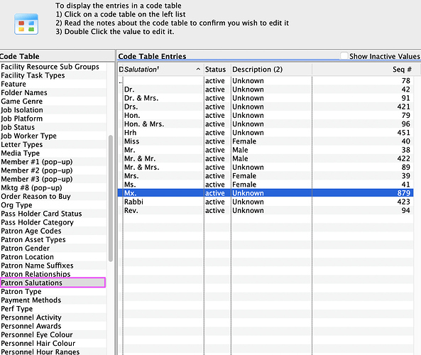
Task: Sort by the Salutation column arrow
Action: [198, 70]
